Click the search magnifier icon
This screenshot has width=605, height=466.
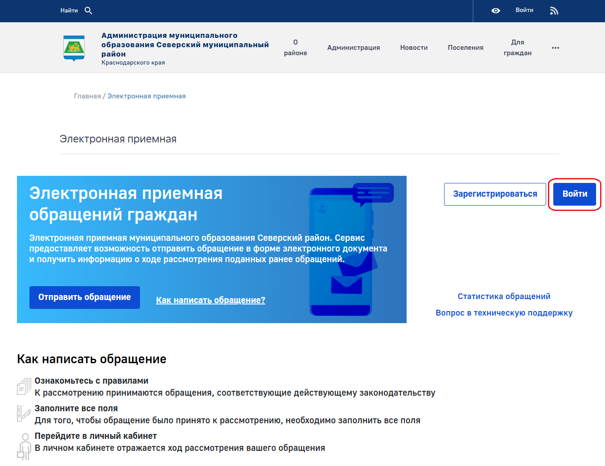click(x=88, y=10)
